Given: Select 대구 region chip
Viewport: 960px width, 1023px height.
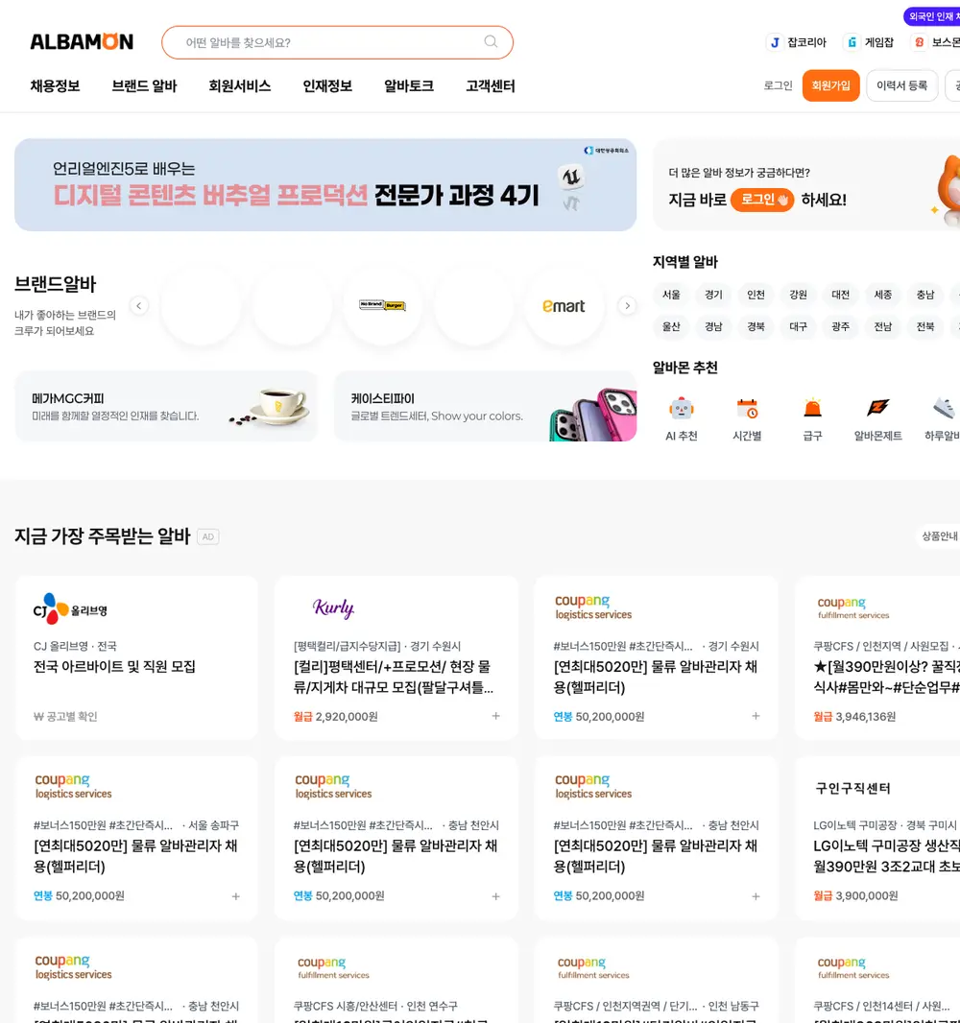Looking at the screenshot, I should tap(798, 327).
